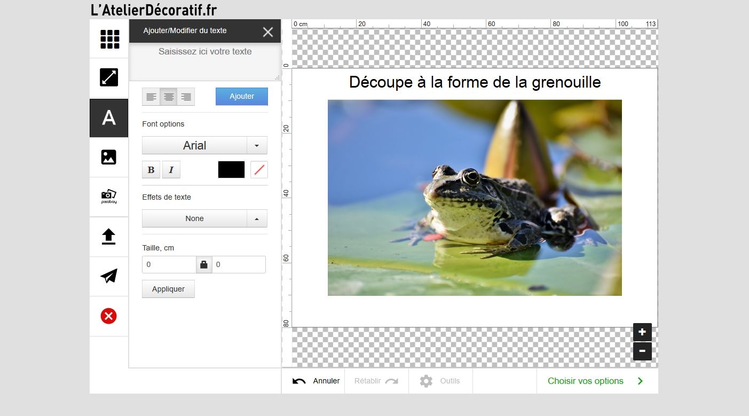Open the image library icon
749x416 pixels.
click(x=109, y=157)
